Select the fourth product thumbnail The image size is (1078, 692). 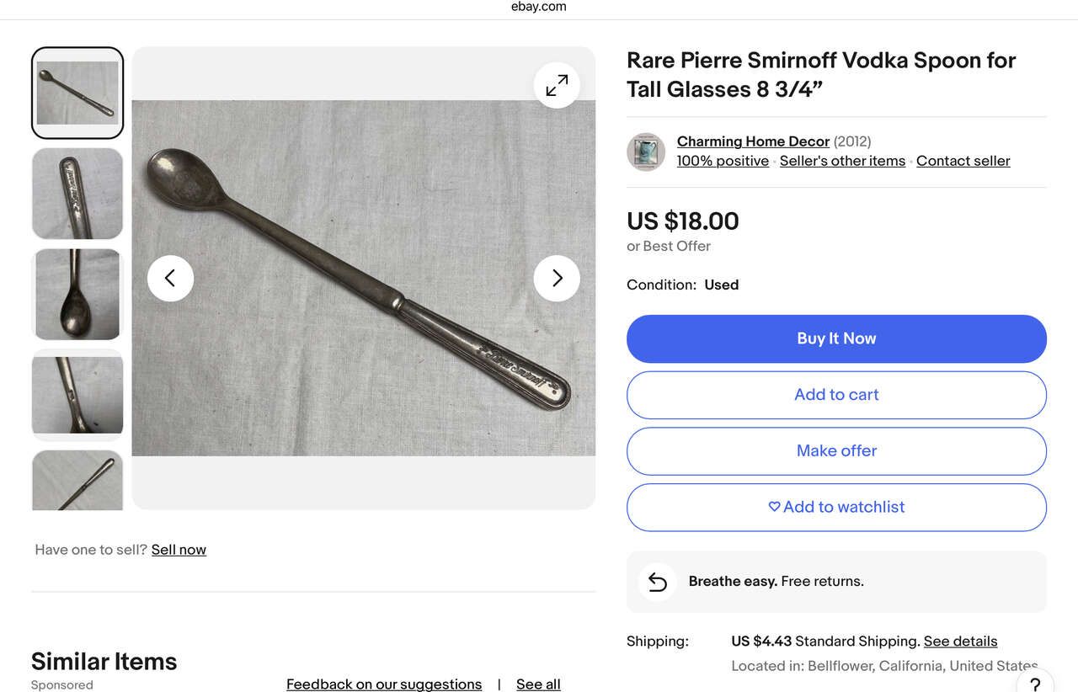pos(77,395)
